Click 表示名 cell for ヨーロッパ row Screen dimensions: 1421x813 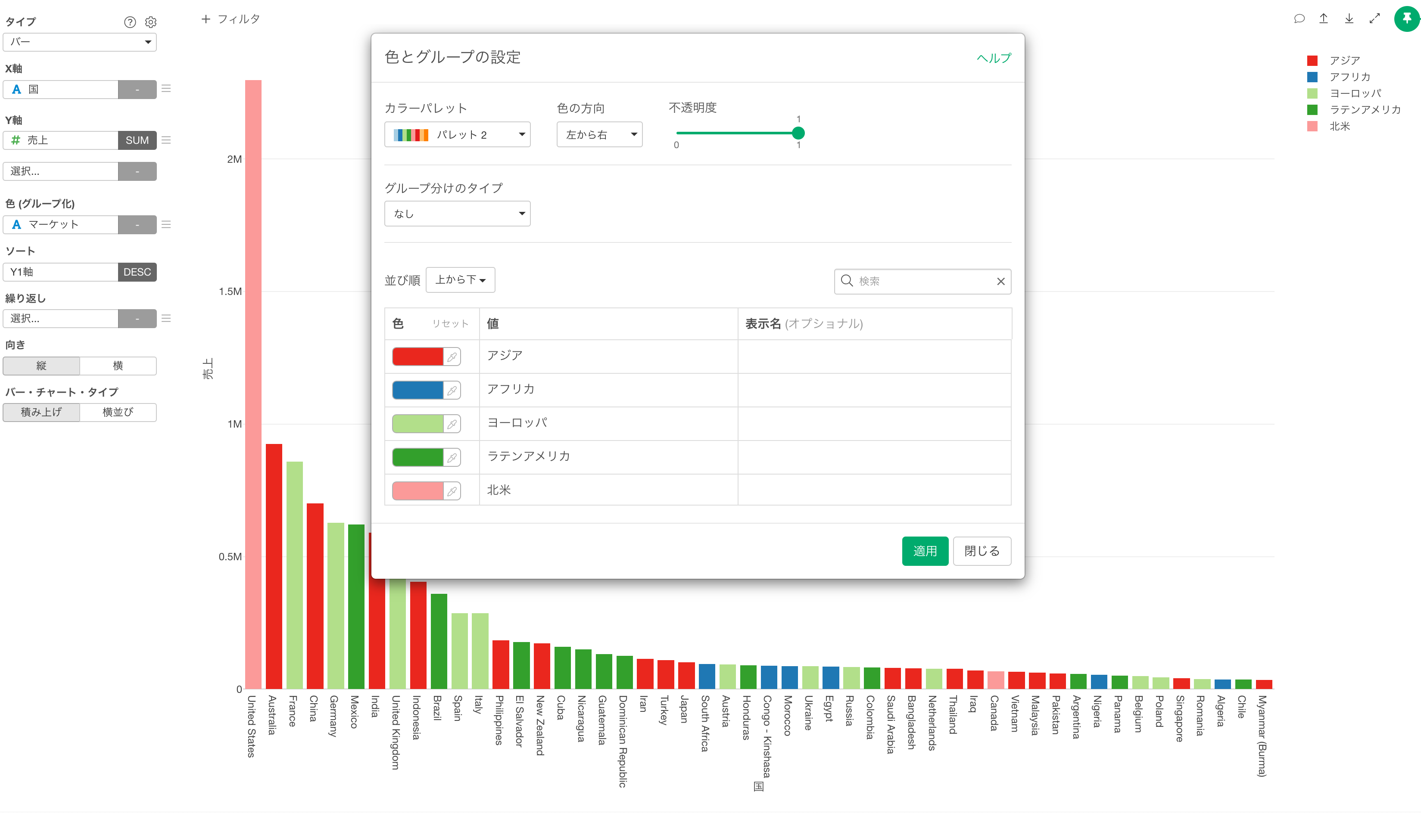(x=874, y=424)
